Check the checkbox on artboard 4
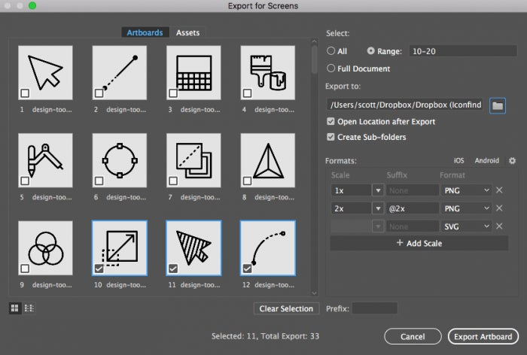 247,93
